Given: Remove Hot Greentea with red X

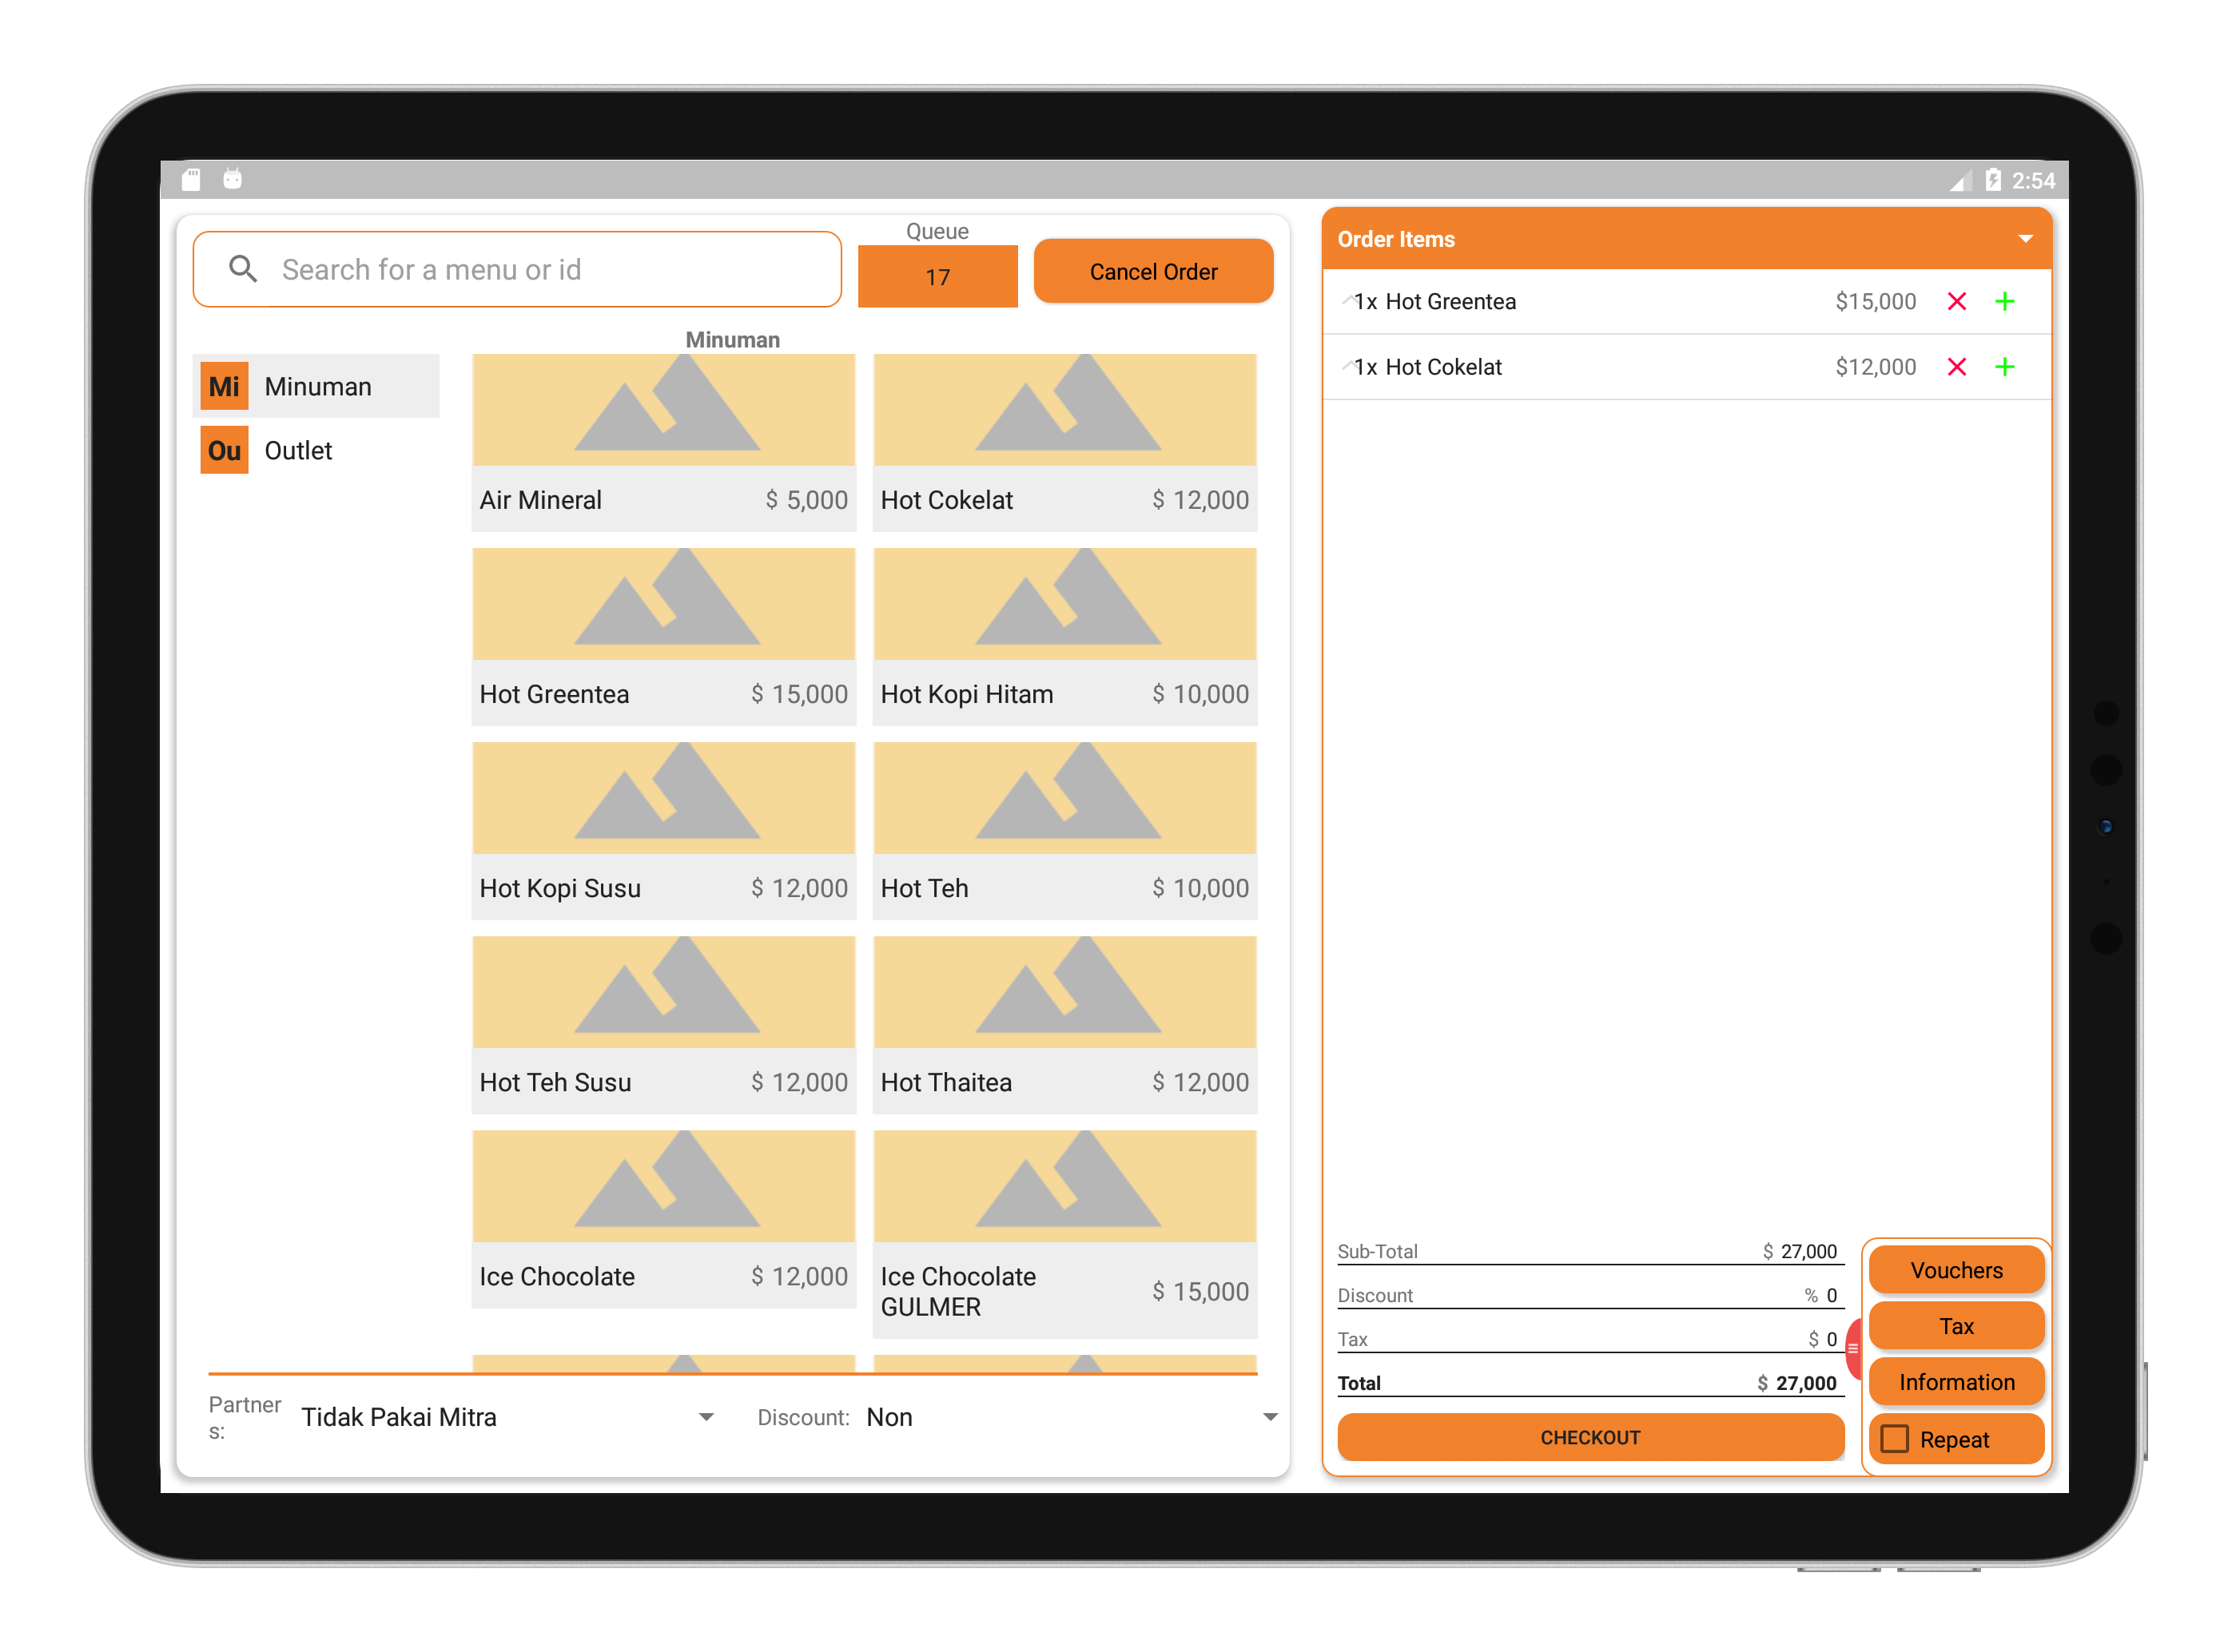Looking at the screenshot, I should pyautogui.click(x=1955, y=301).
